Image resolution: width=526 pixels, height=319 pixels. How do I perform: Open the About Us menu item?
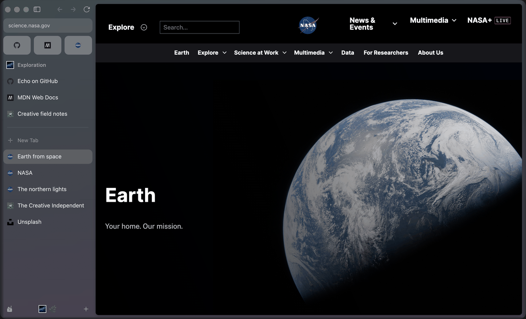point(431,53)
